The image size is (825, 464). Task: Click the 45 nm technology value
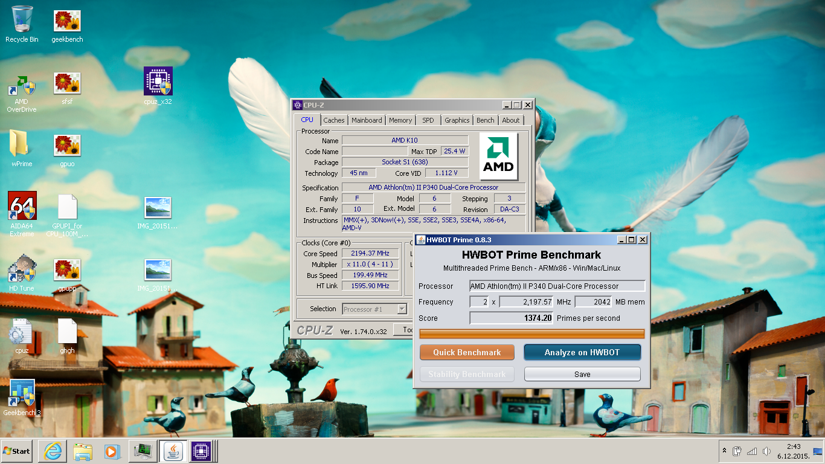tap(359, 173)
